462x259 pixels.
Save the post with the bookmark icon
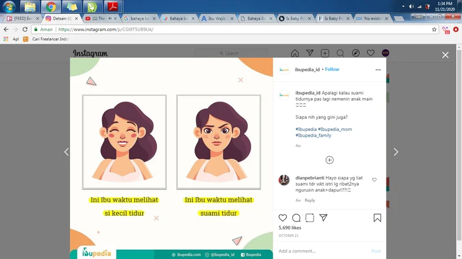pyautogui.click(x=377, y=218)
